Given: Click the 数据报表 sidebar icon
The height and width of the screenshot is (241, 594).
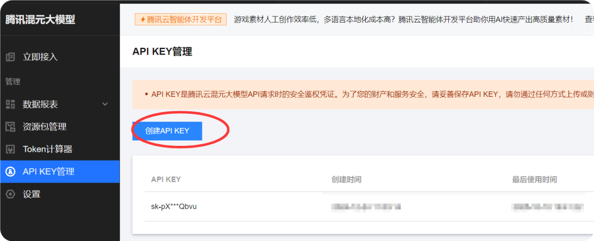Looking at the screenshot, I should 10,104.
